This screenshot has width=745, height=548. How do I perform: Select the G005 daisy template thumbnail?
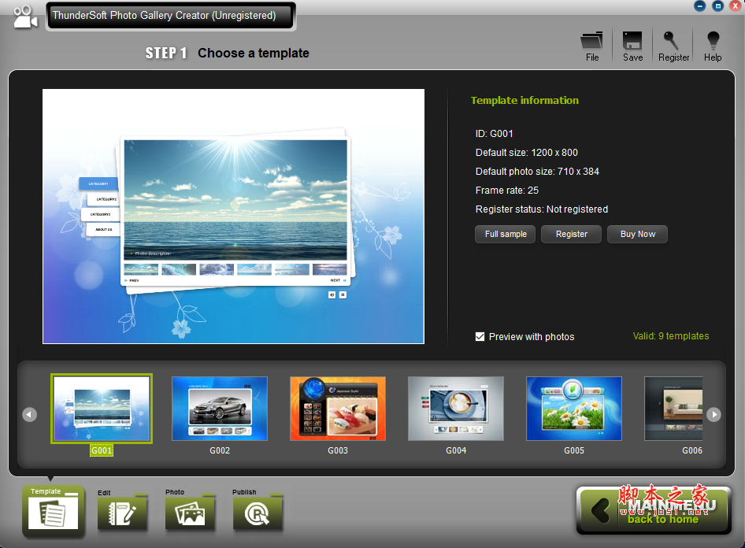pyautogui.click(x=574, y=409)
